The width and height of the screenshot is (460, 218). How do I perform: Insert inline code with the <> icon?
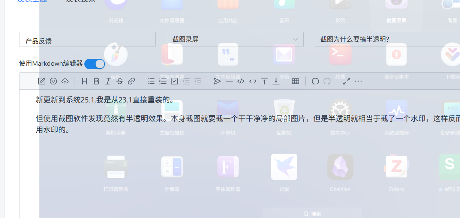[253, 81]
